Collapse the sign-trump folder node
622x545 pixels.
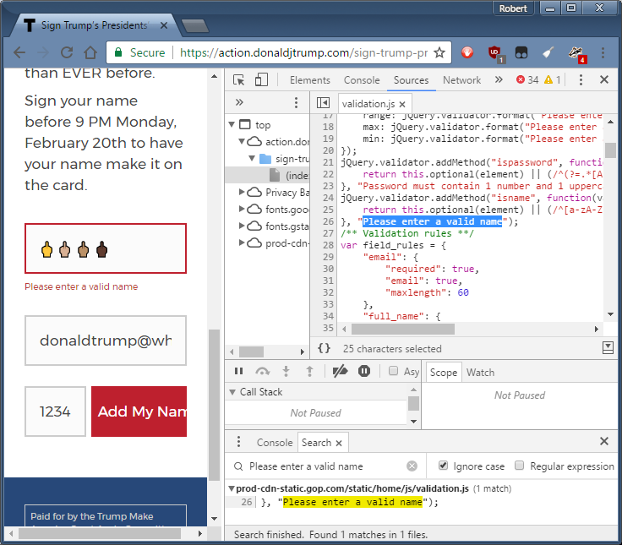[252, 158]
